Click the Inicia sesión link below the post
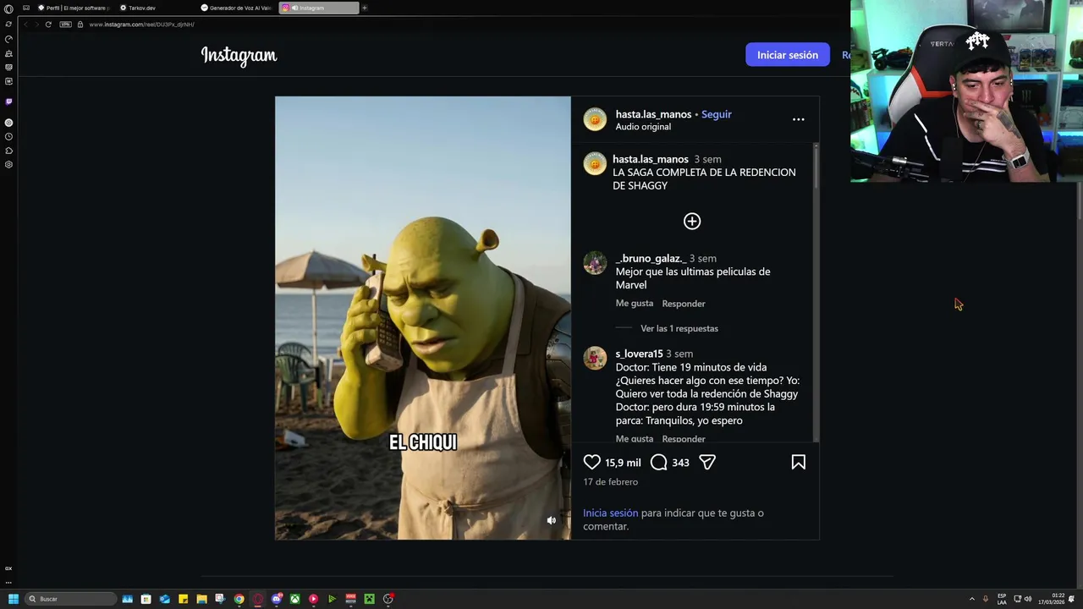Viewport: 1083px width, 609px height. pyautogui.click(x=610, y=513)
